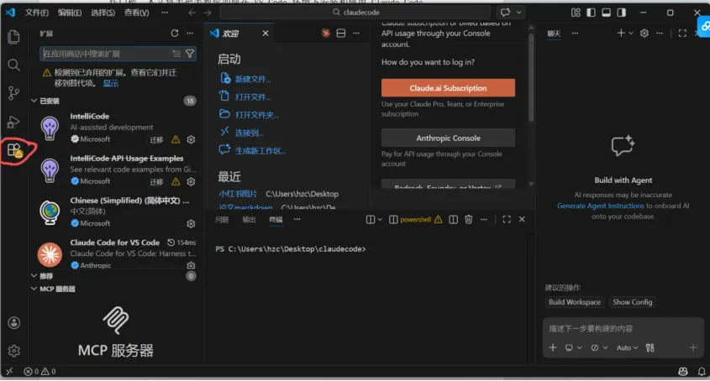Collapse the 已安装 section
The width and height of the screenshot is (710, 381).
(34, 101)
